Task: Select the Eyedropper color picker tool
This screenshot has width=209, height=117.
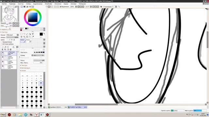Action: click(x=33, y=37)
